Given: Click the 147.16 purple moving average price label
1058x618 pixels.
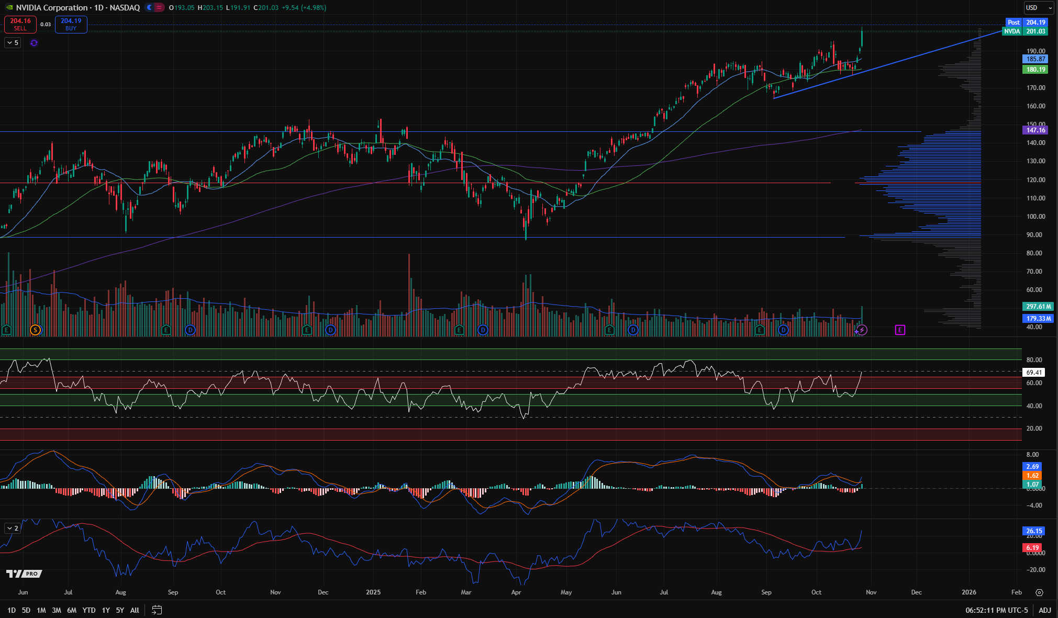Looking at the screenshot, I should pos(1035,130).
